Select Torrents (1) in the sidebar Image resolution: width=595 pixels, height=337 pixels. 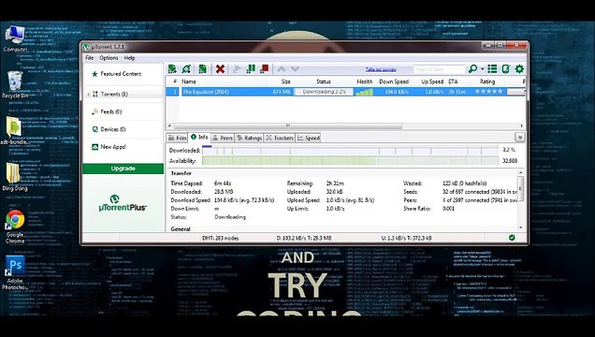(x=114, y=94)
